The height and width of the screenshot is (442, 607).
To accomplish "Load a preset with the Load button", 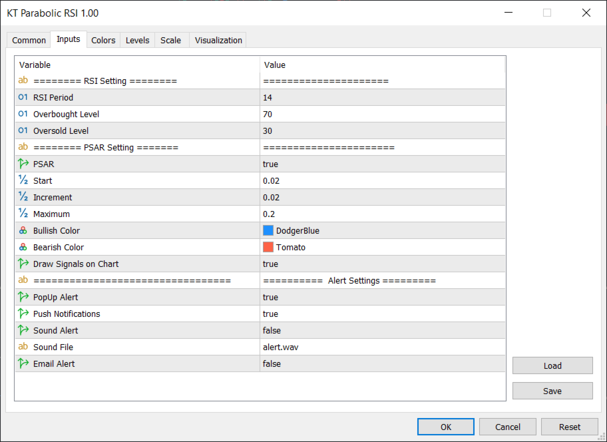I will 552,365.
